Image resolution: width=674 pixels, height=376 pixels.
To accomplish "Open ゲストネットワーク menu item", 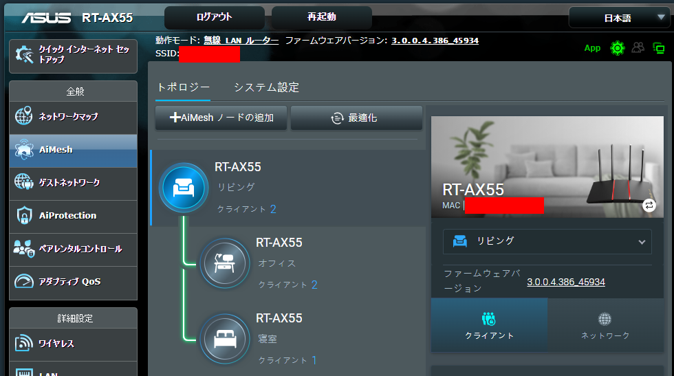I will pyautogui.click(x=73, y=183).
